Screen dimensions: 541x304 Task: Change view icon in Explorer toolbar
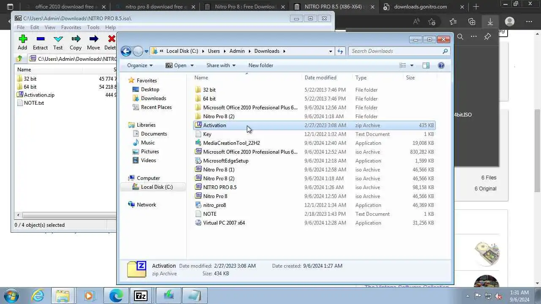403,65
